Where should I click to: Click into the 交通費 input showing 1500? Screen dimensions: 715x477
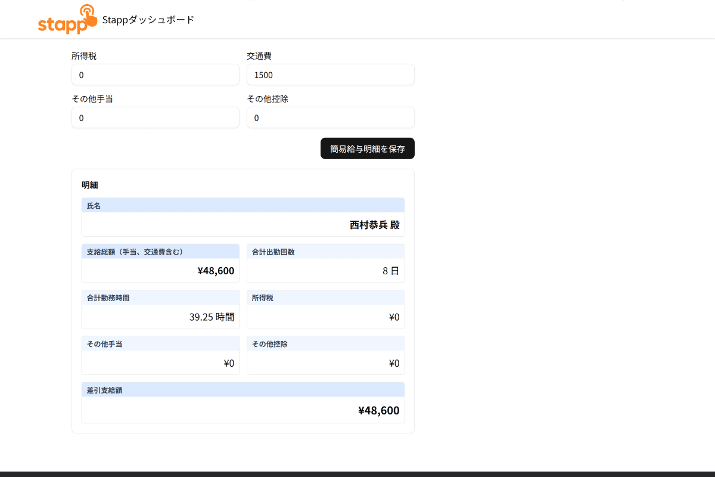pos(330,75)
